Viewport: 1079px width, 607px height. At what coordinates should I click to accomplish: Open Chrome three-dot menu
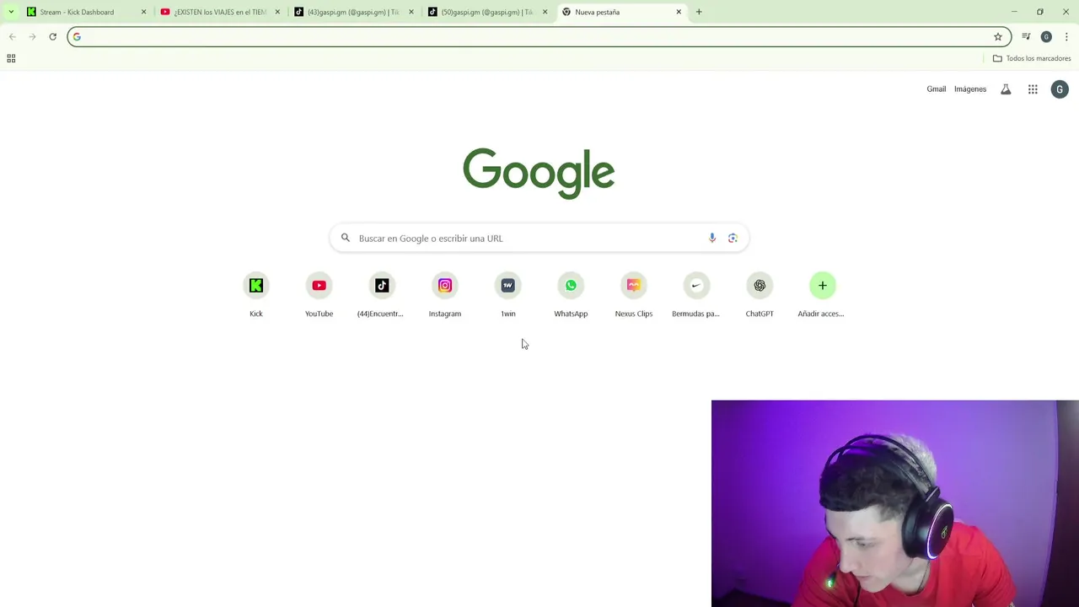(1066, 36)
